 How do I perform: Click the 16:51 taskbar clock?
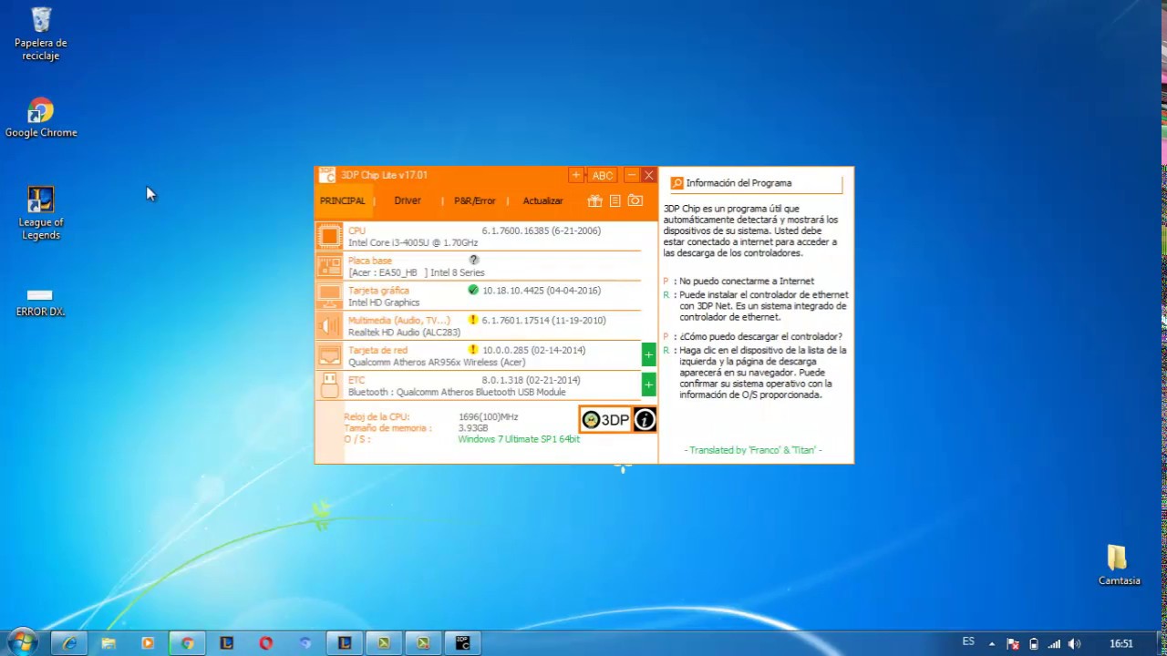click(x=1121, y=643)
